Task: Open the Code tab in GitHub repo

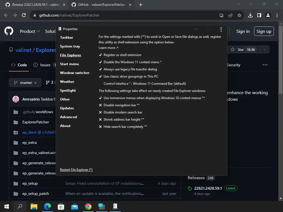Action: pyautogui.click(x=19, y=65)
